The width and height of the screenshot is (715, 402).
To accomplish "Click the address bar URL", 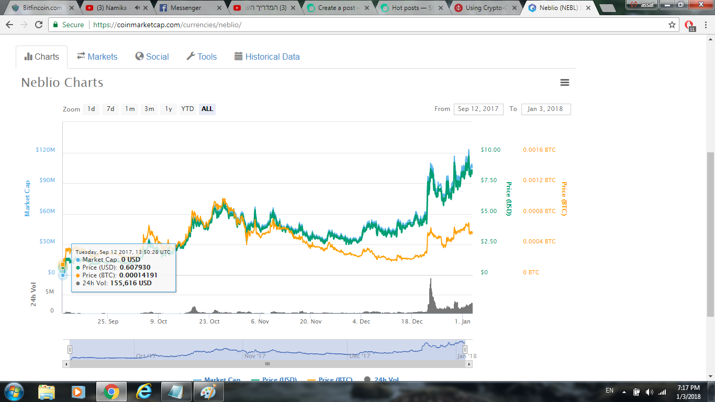I will click(x=167, y=25).
